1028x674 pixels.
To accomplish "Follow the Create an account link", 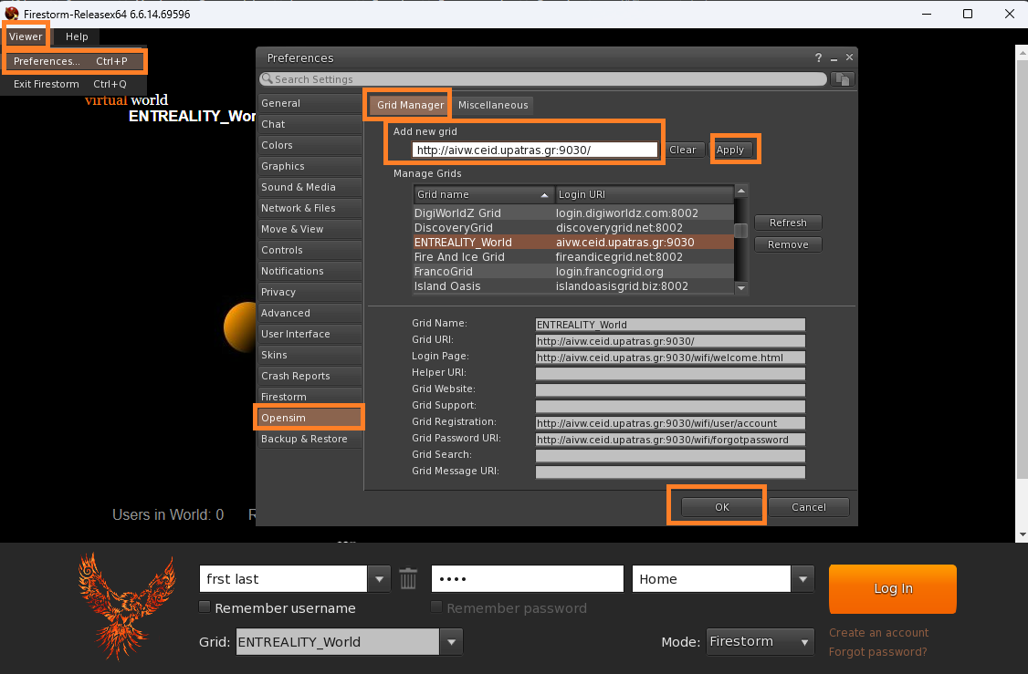I will [878, 633].
